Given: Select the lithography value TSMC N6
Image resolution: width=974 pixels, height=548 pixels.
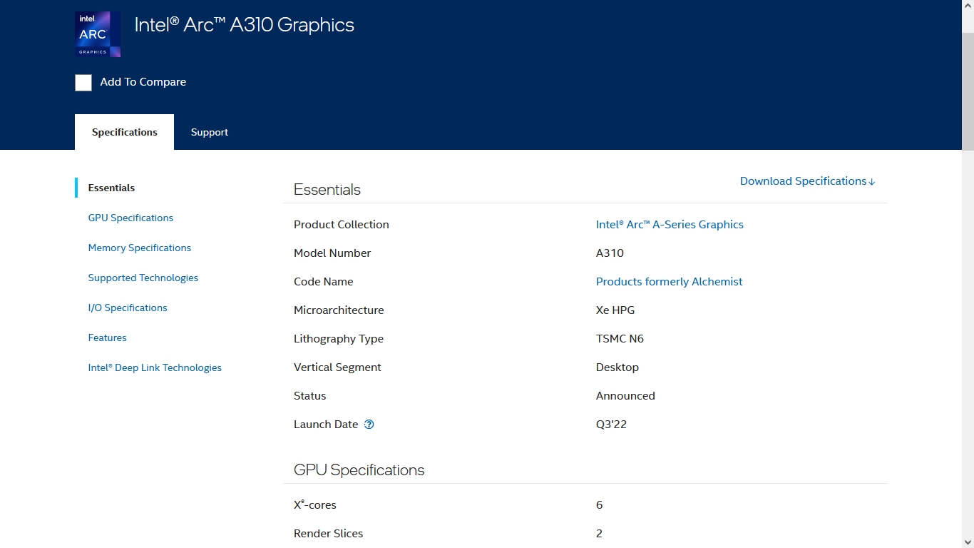Looking at the screenshot, I should pos(620,338).
